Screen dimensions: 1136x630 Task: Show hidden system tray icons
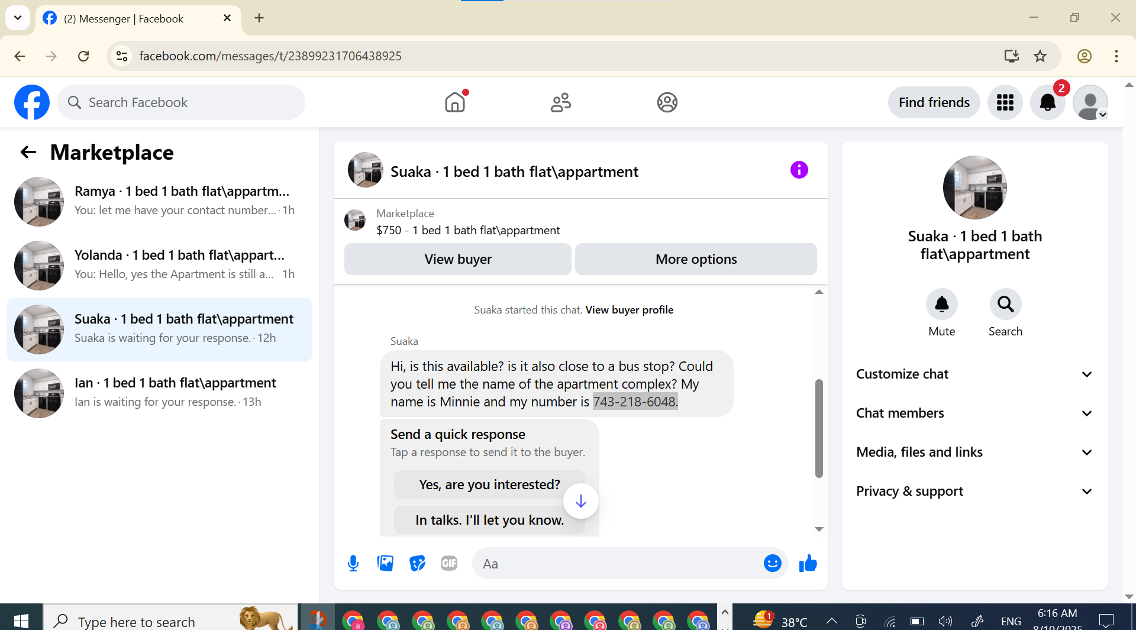click(831, 621)
